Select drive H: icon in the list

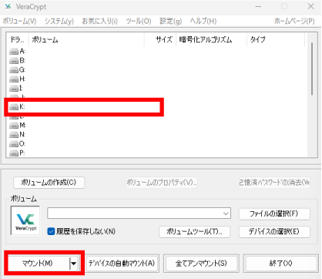14,79
